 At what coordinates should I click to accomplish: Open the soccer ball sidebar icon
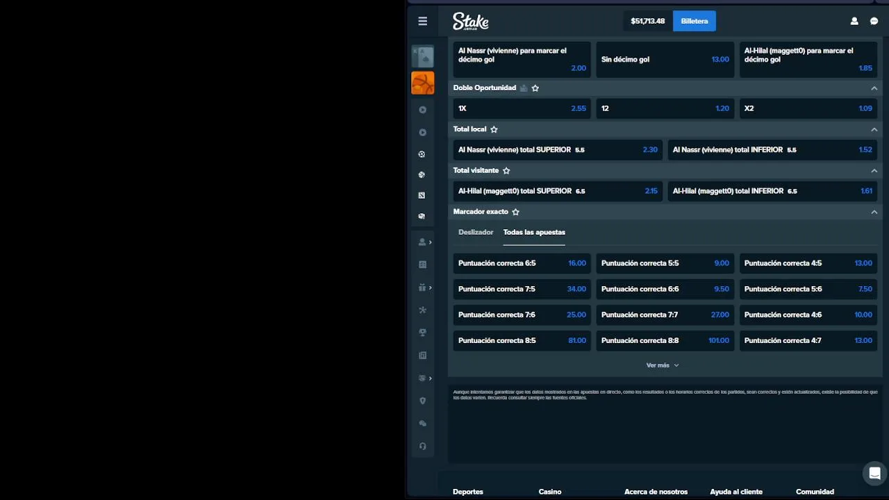click(x=422, y=154)
